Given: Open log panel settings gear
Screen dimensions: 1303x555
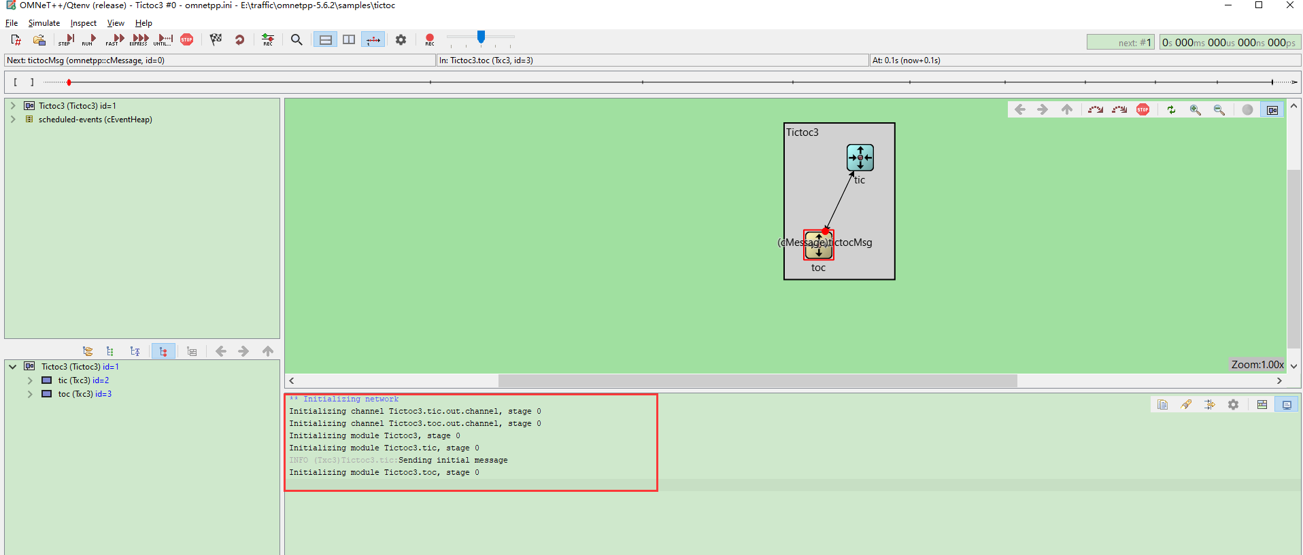Looking at the screenshot, I should click(x=1233, y=405).
